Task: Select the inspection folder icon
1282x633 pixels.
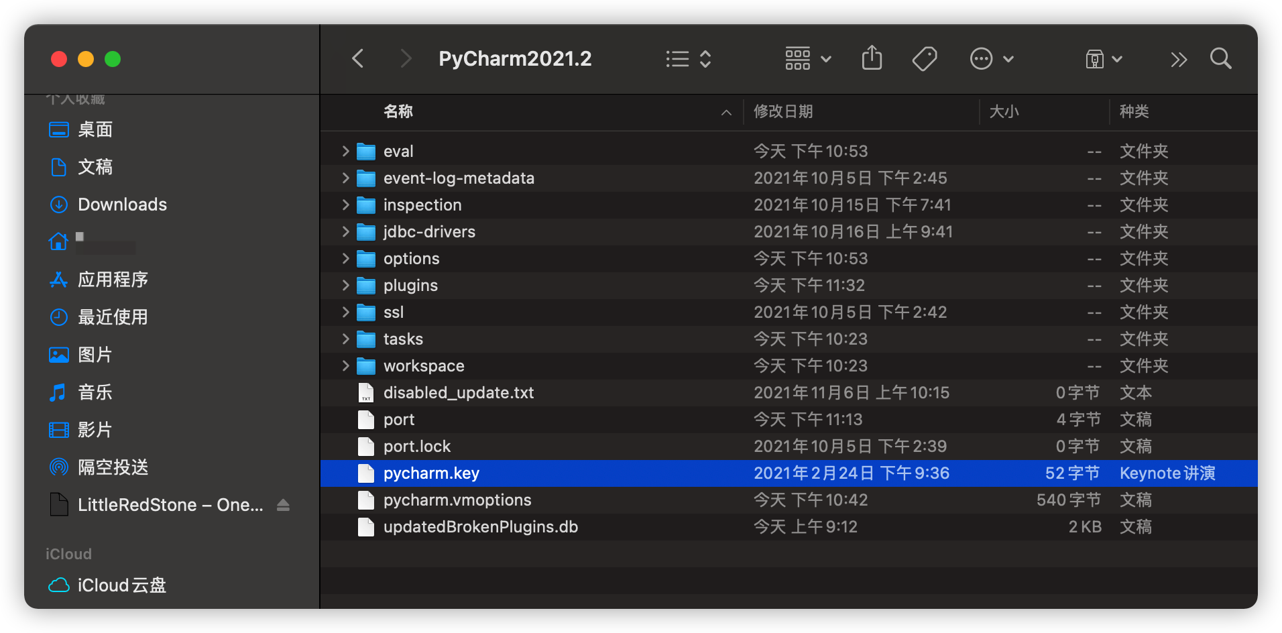Action: click(366, 205)
